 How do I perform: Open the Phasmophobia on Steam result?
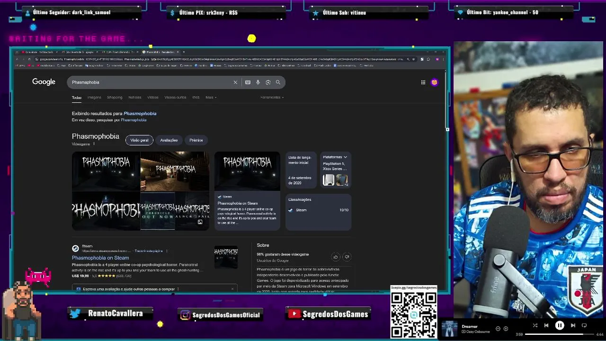pyautogui.click(x=100, y=258)
